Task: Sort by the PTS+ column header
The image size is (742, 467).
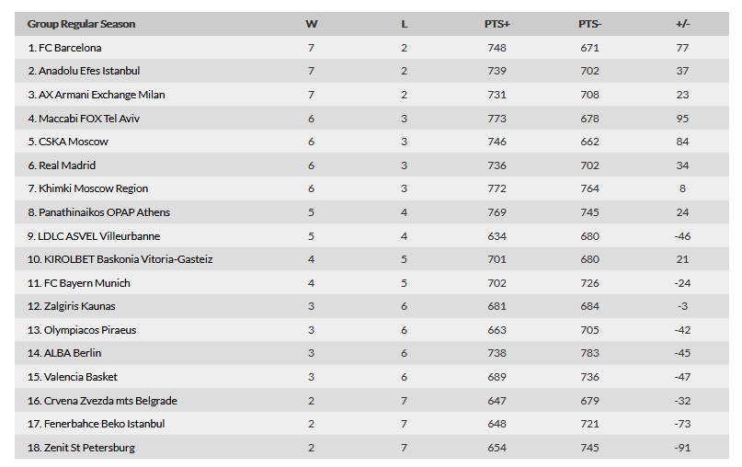Action: point(497,24)
